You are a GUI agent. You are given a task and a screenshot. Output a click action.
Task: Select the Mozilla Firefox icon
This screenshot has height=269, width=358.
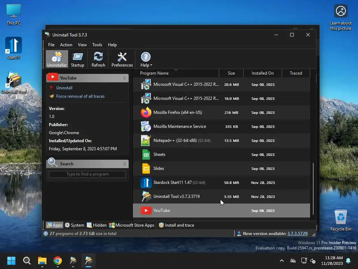146,112
